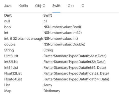Select the Obj-C tab
This screenshot has width=119, height=96.
tap(40, 6)
